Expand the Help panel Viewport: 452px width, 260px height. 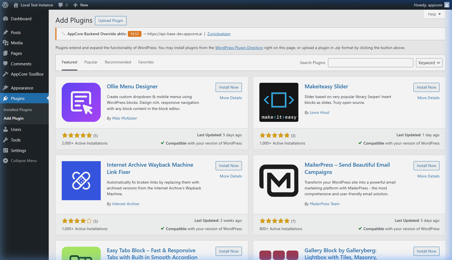(x=434, y=14)
